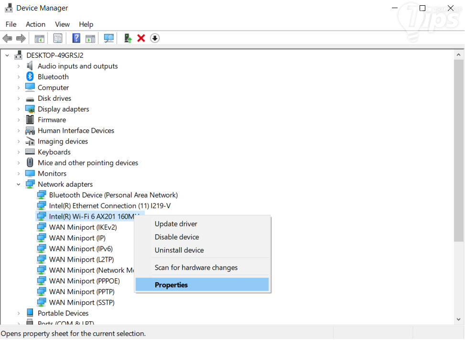Open the View menu
The width and height of the screenshot is (465, 340).
pos(62,24)
